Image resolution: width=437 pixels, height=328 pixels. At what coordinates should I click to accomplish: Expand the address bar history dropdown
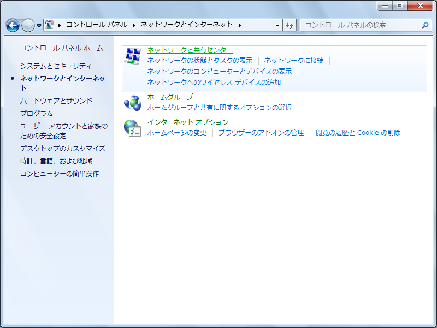click(x=277, y=25)
